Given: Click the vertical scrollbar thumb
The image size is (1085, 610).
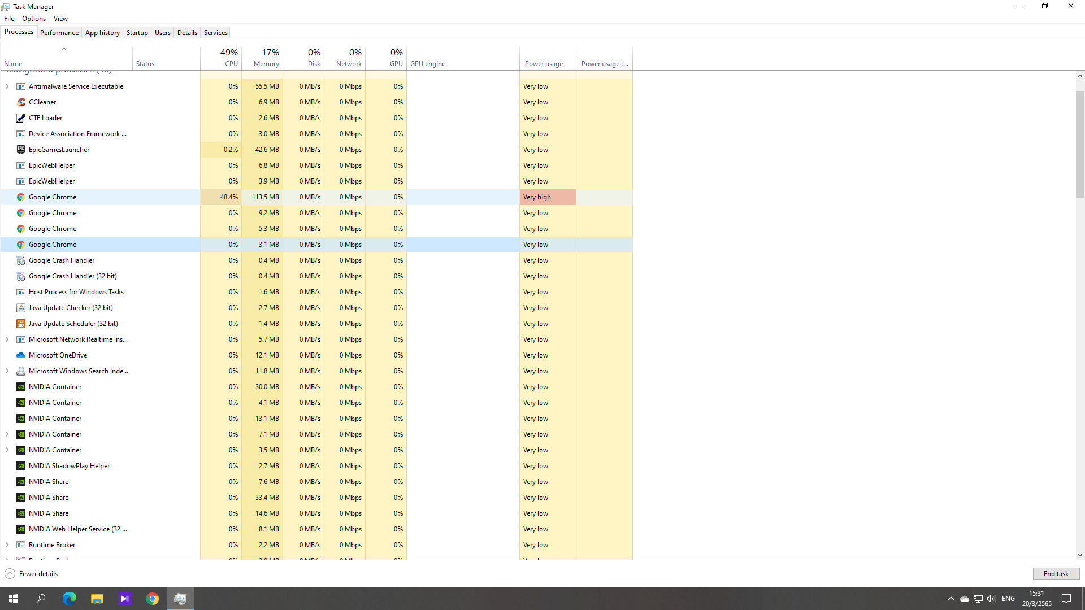Looking at the screenshot, I should click(1080, 144).
